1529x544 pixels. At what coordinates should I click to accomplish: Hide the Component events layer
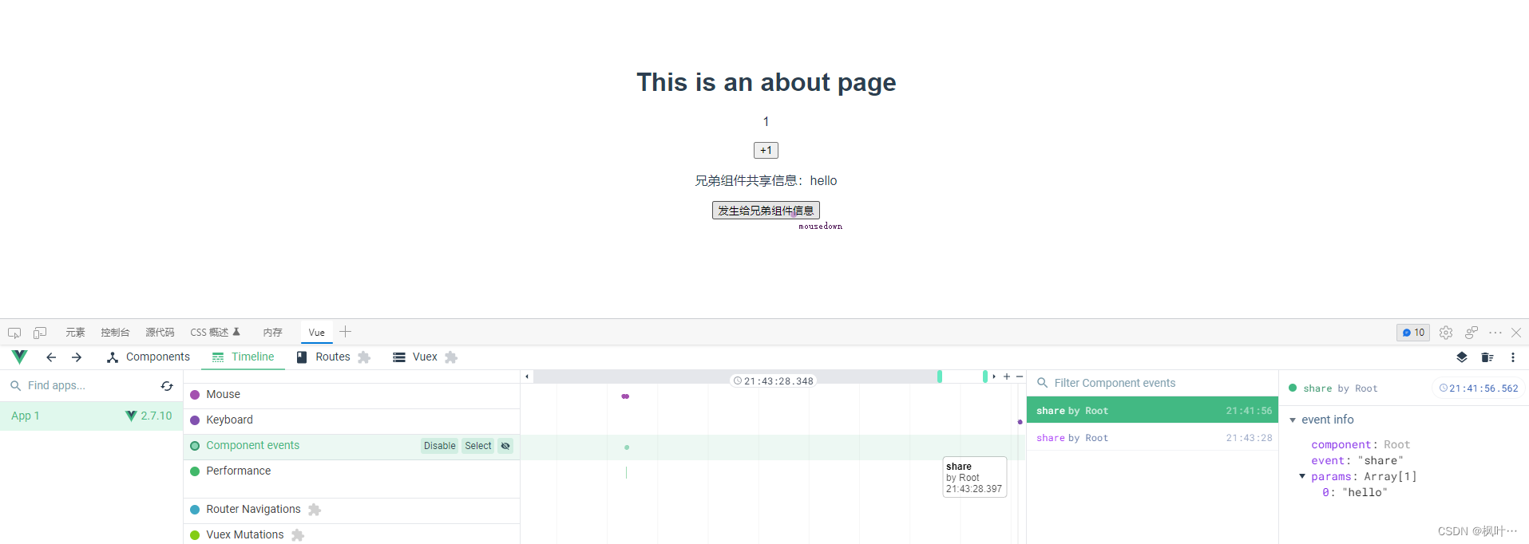tap(505, 446)
